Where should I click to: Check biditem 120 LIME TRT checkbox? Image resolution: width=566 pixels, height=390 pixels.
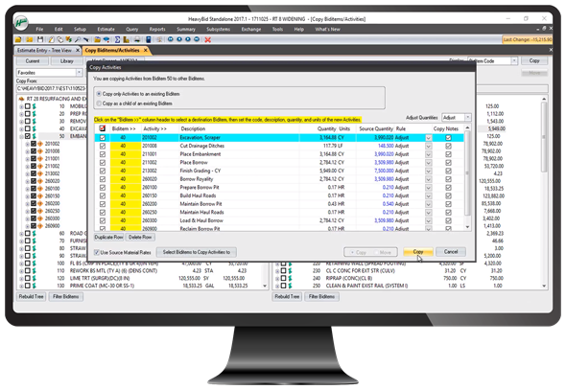tap(28, 278)
